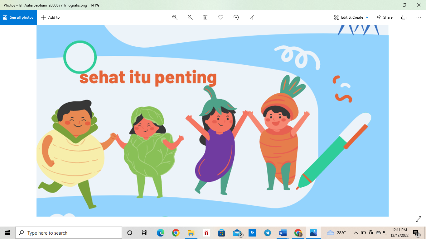Open the Windows notification center icon

coord(416,233)
